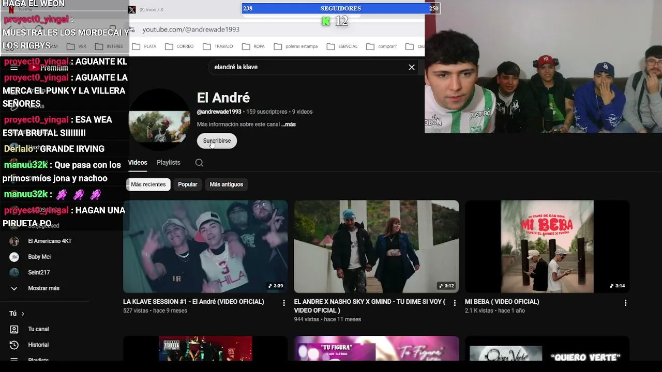Open EL ANDRE X NASHO SKY title link
The image size is (662, 372).
tap(370, 306)
